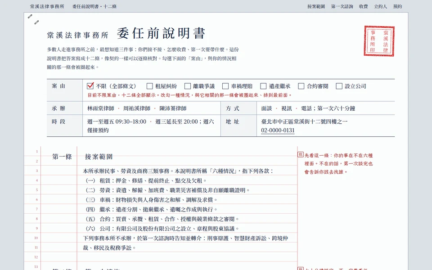Image resolution: width=432 pixels, height=270 pixels.
Task: Click item (二) 勞資：資遣、解僱
Action: click(168, 190)
